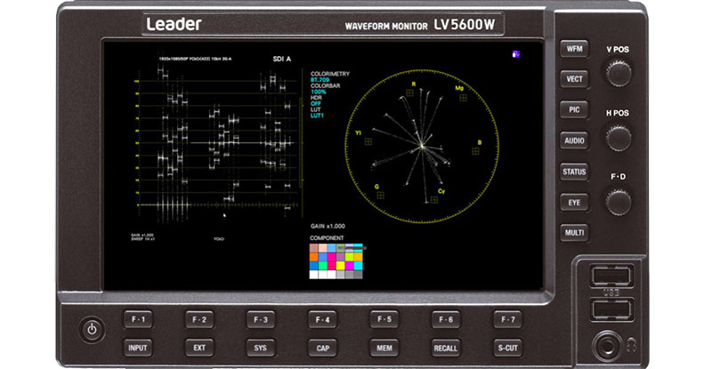Select the COLORBAR 100% value
Viewport: 712px width, 369px height.
319,92
